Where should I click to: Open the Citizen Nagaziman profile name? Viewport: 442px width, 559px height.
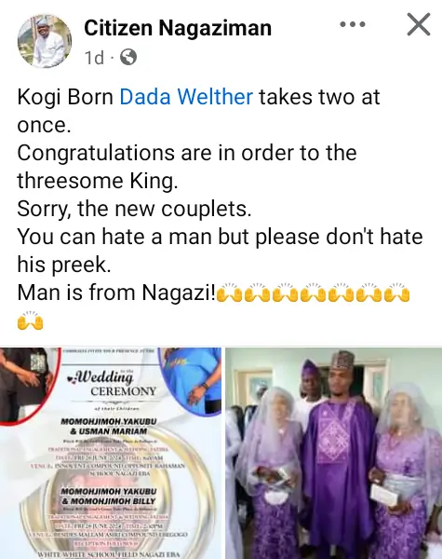tap(178, 28)
